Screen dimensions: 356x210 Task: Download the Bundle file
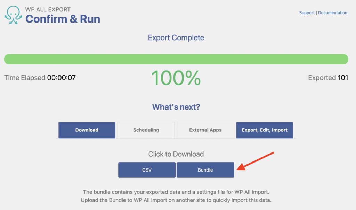tap(205, 170)
